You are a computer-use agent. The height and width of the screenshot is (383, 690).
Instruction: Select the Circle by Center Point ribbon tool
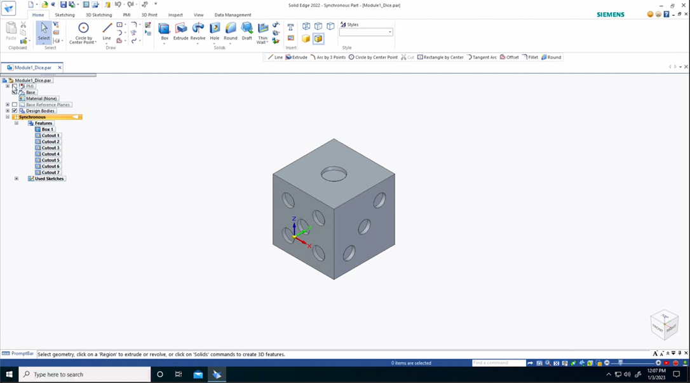tap(83, 32)
